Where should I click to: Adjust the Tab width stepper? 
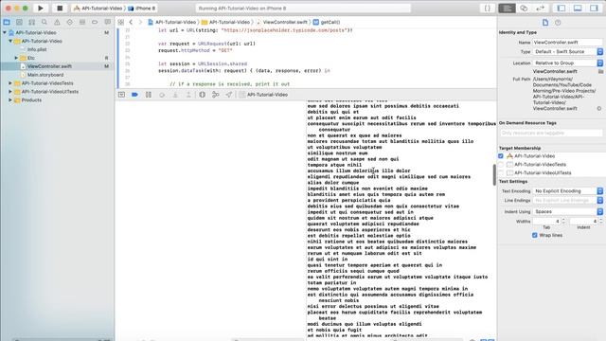[x=563, y=221]
